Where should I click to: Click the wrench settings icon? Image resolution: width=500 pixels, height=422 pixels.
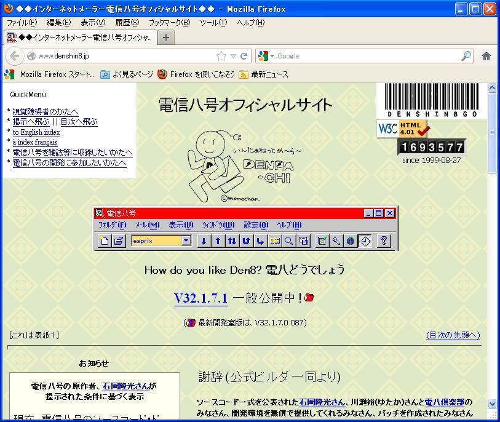coord(336,241)
